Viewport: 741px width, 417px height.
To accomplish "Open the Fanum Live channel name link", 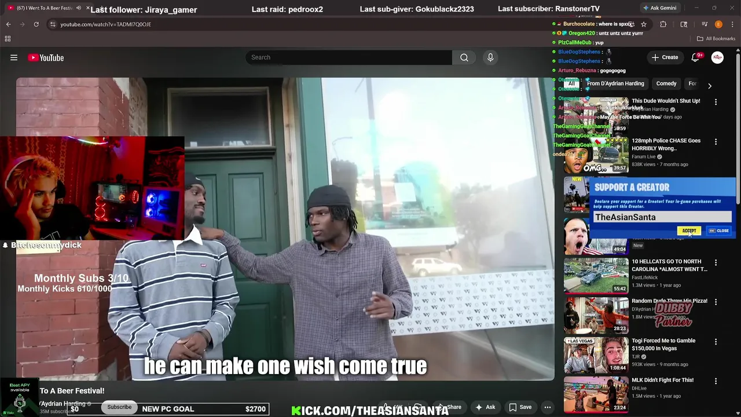I will (x=644, y=156).
